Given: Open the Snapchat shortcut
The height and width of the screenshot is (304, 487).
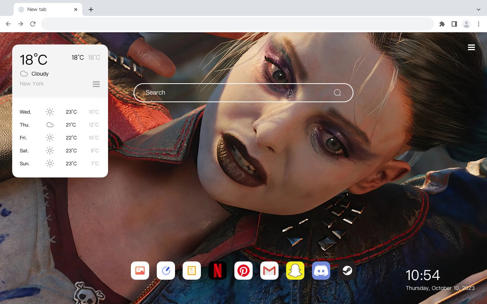Looking at the screenshot, I should 295,271.
